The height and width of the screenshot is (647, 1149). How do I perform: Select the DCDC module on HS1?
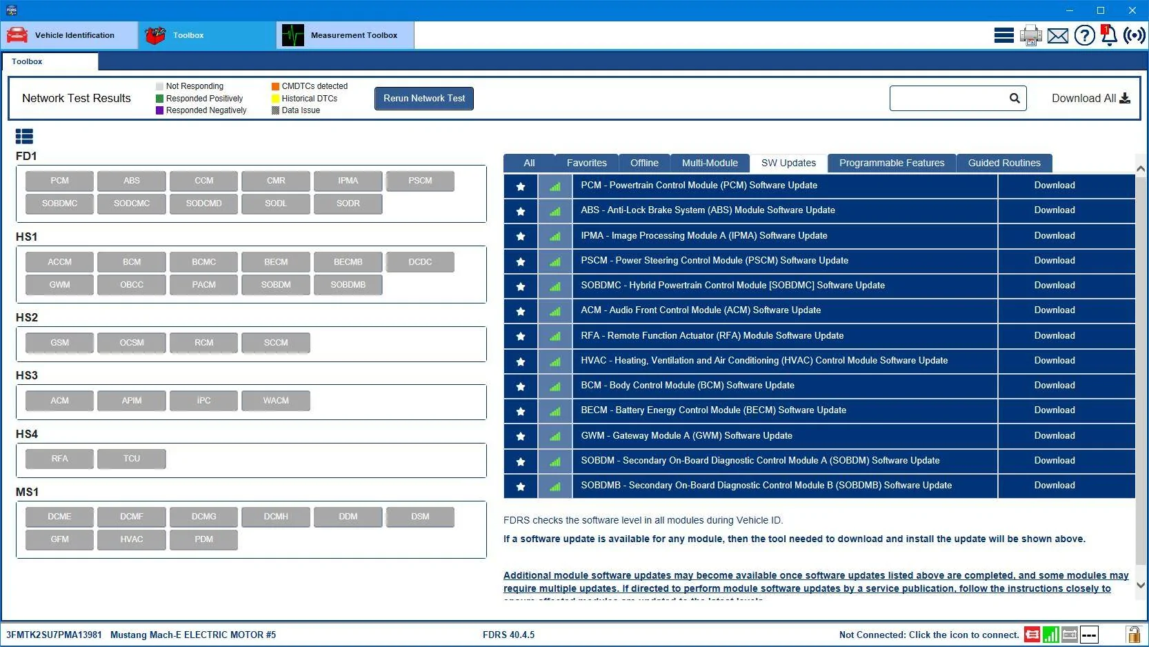pyautogui.click(x=420, y=262)
